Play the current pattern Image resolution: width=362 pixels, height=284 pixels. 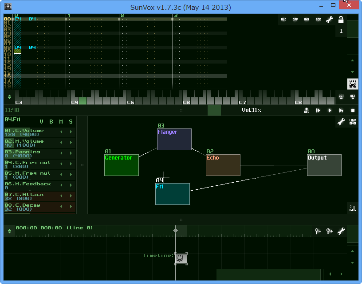click(x=341, y=111)
